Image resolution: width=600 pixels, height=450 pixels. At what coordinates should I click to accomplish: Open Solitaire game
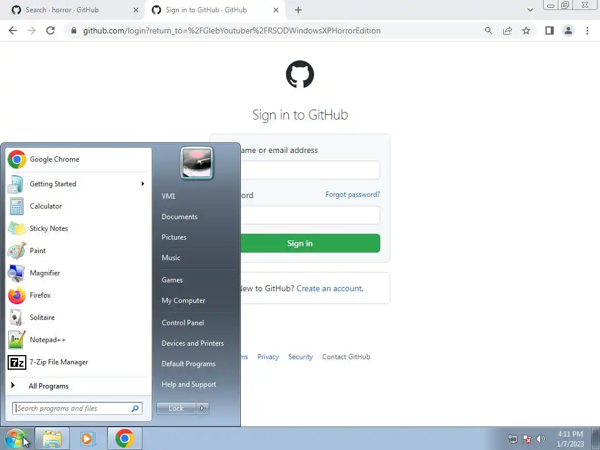coord(79,317)
